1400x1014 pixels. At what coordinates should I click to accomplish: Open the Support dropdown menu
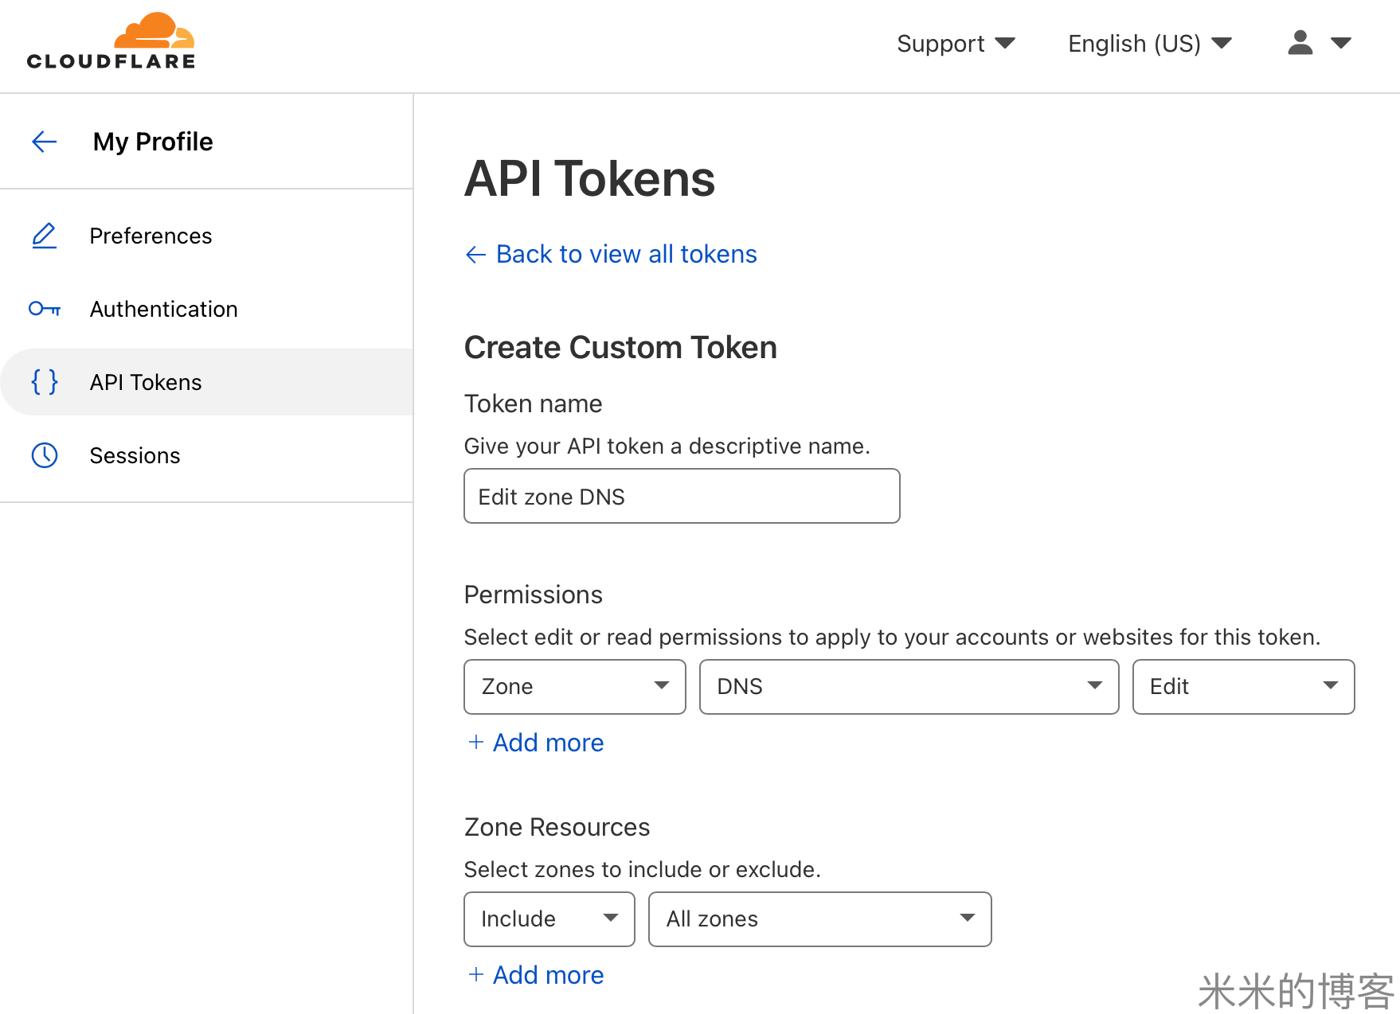[x=956, y=44]
